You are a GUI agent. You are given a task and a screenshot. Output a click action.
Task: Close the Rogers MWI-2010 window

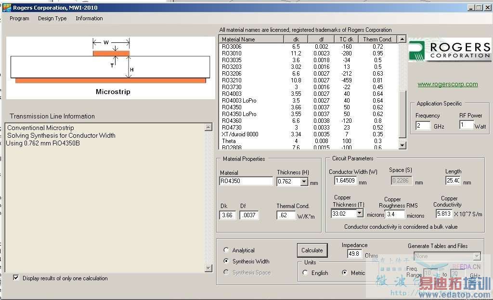pos(487,8)
